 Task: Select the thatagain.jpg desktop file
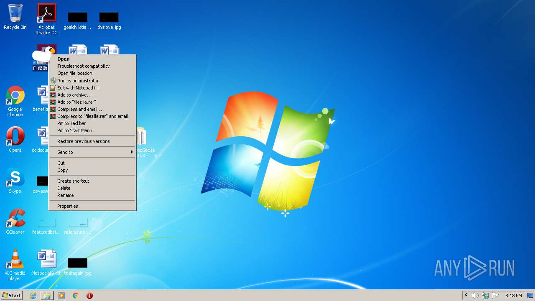click(x=77, y=267)
